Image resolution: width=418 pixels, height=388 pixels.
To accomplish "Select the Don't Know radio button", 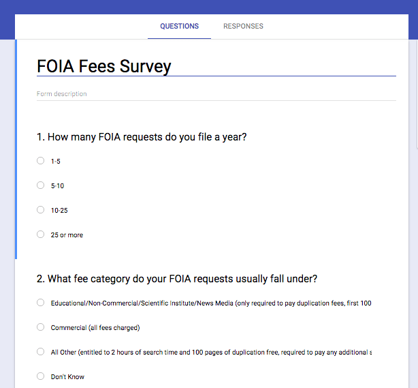I will click(x=41, y=376).
